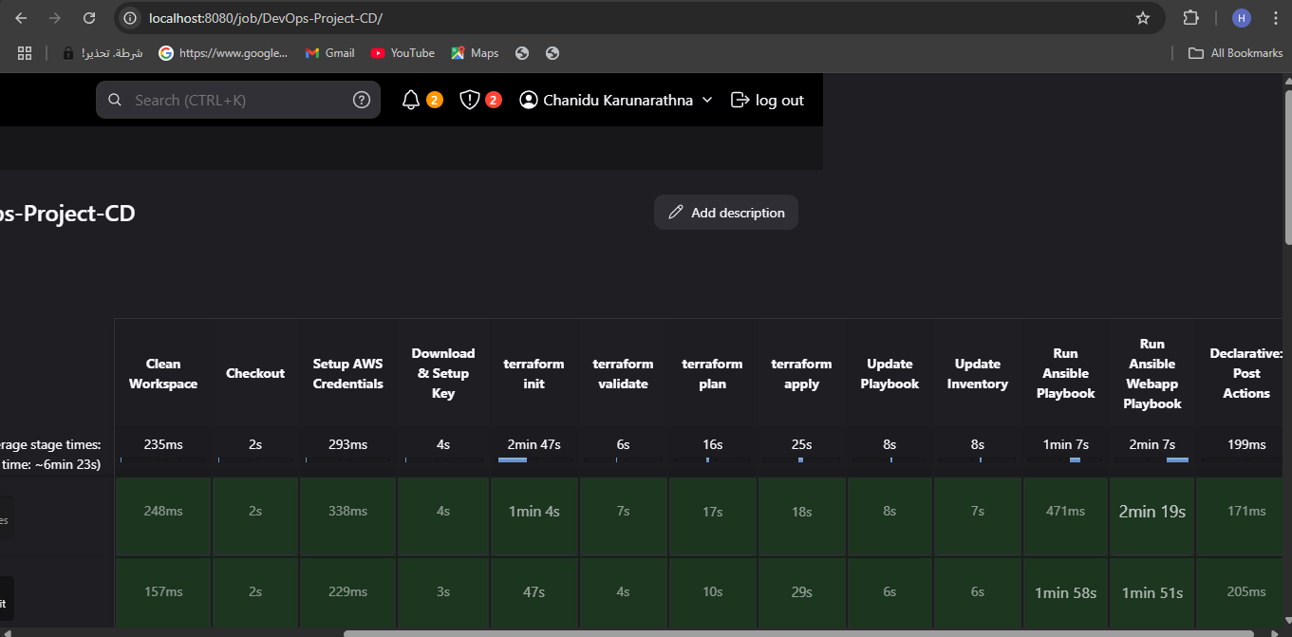This screenshot has height=637, width=1292.
Task: Open the All Bookmarks folder
Action: pyautogui.click(x=1236, y=53)
